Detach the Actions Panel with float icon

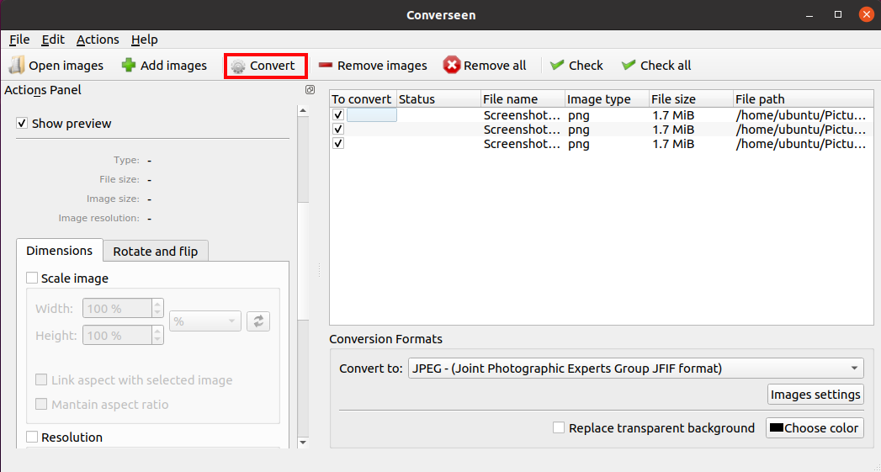(310, 90)
